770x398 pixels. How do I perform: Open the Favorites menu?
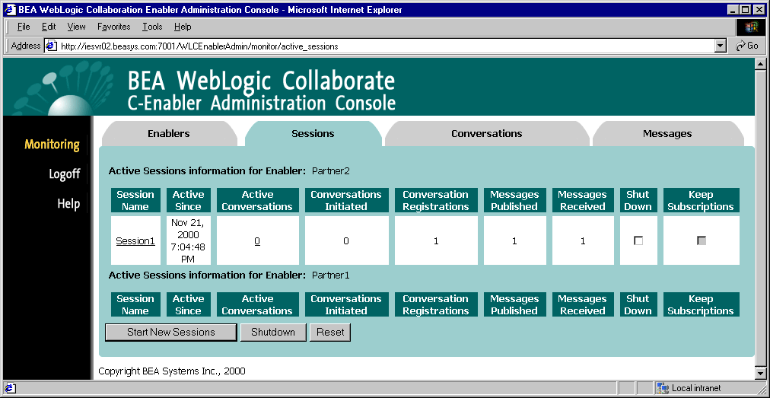[x=114, y=27]
